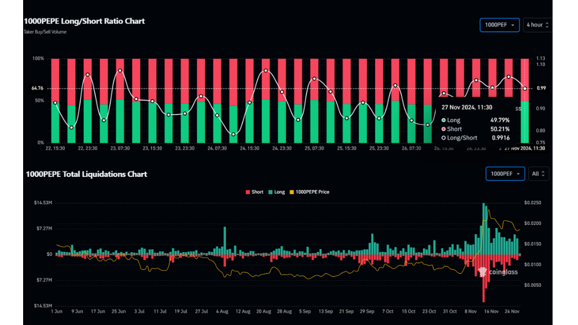Select the ratio bar labeled 25, 07:30
The height and width of the screenshot is (325, 578).
point(314,101)
